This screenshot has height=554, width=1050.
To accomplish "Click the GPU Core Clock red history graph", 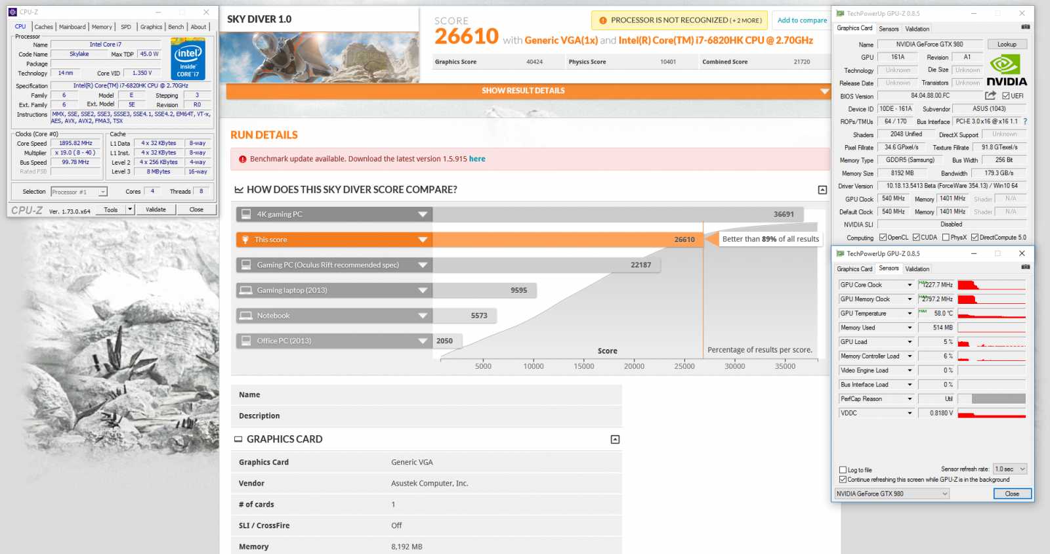I will coord(991,285).
